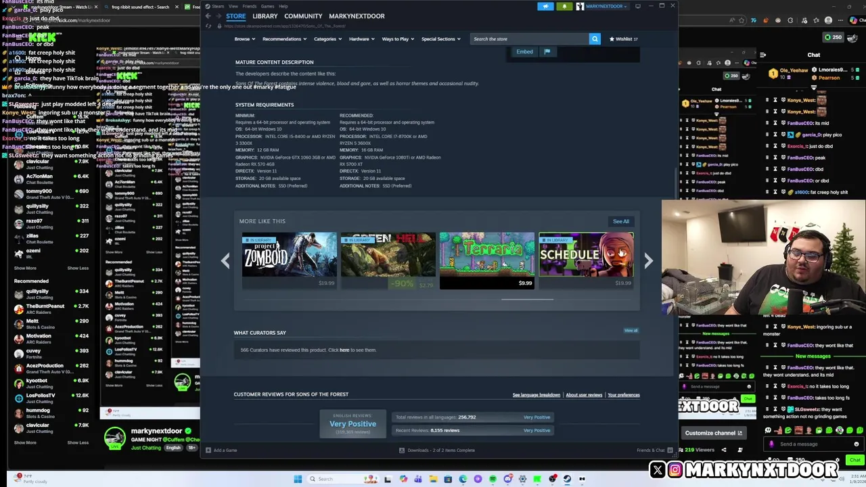866x487 pixels.
Task: Open the MARKYNEXTDOOR profile tab
Action: point(357,16)
